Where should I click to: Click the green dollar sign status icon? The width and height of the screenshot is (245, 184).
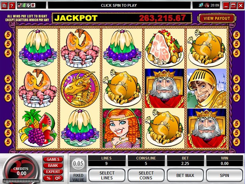[x=24, y=5]
